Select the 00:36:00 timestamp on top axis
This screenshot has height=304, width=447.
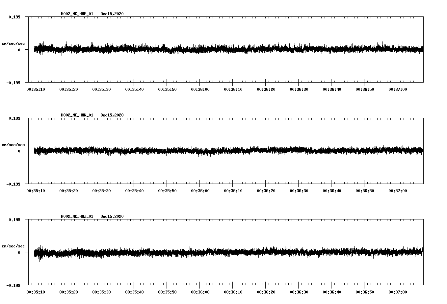[199, 89]
